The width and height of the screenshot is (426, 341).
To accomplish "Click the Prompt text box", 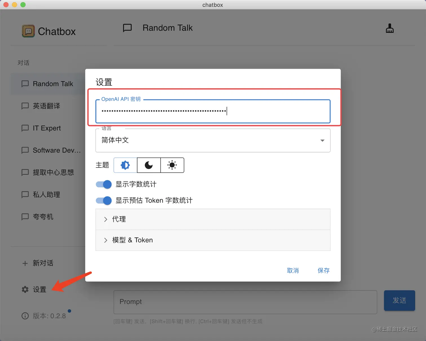I will (245, 302).
